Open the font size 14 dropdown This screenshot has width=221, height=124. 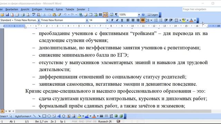pyautogui.click(x=107, y=20)
